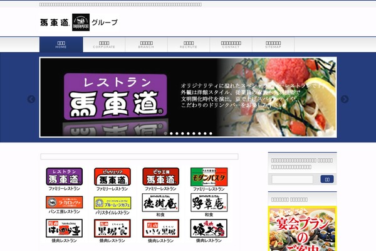Open the orange ラ・カロッツァ brand logo

(x=65, y=202)
